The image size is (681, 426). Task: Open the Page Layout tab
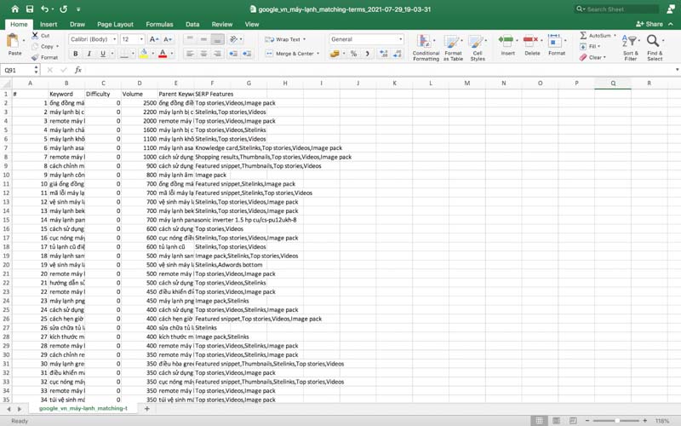(115, 25)
